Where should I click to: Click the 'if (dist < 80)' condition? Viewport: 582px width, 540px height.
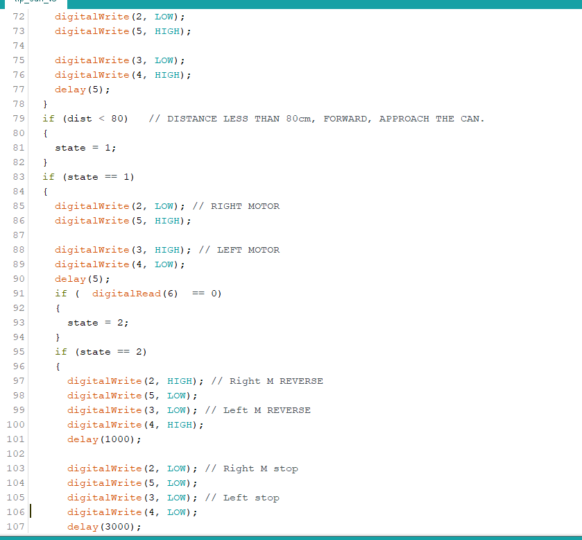pos(85,119)
